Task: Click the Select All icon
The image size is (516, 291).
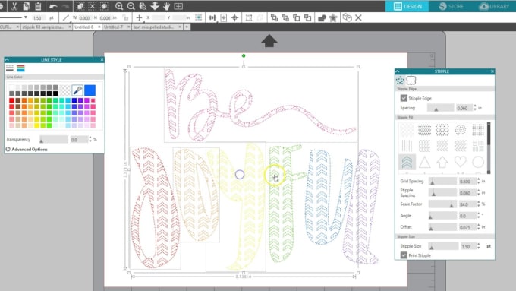Action: coord(80,6)
